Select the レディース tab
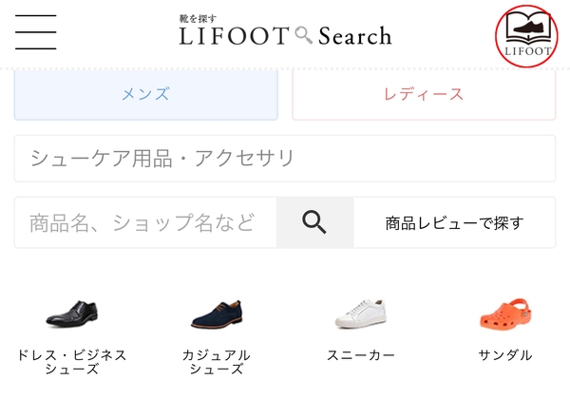 click(x=423, y=94)
